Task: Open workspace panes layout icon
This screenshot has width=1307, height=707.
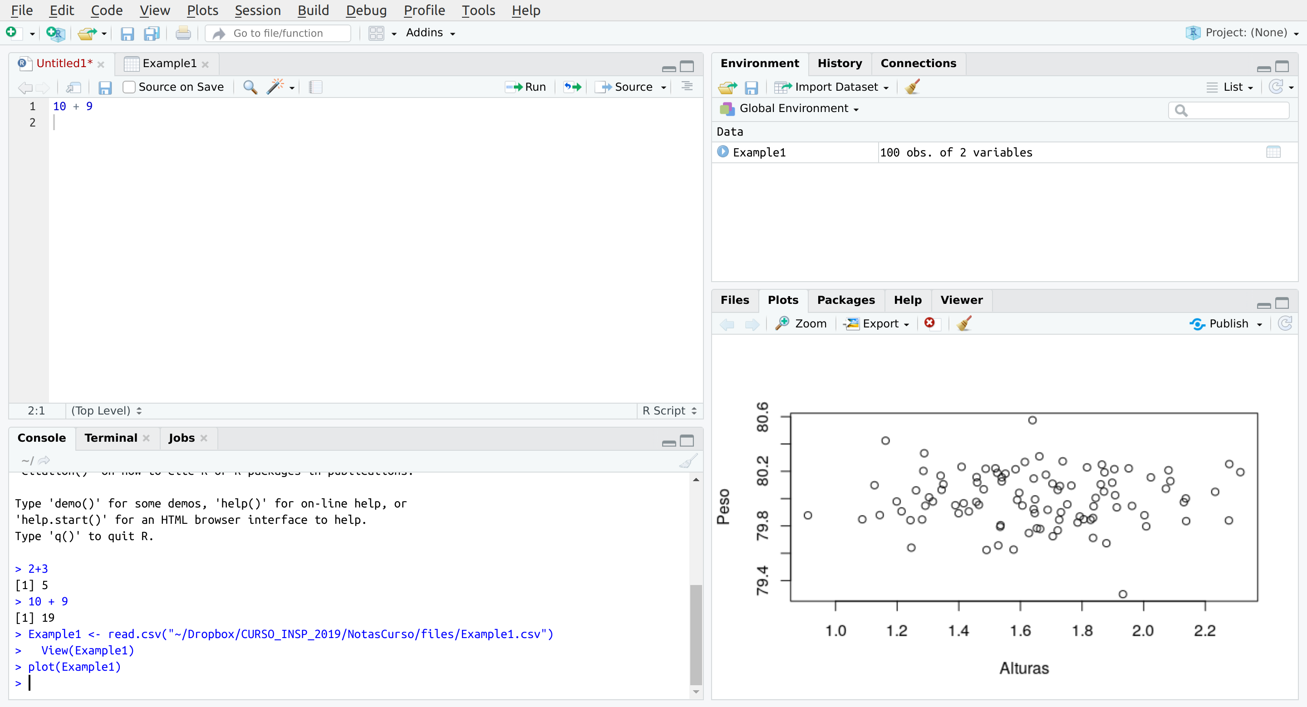Action: pos(377,34)
